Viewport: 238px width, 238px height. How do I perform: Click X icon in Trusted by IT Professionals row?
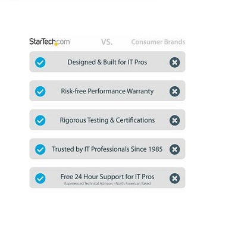175,149
